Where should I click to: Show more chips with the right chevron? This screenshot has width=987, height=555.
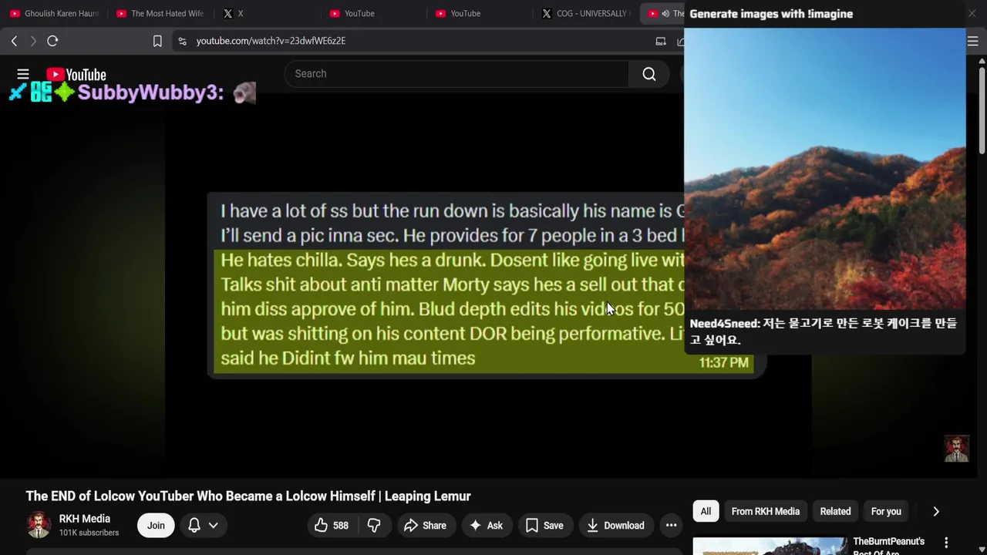pos(936,512)
